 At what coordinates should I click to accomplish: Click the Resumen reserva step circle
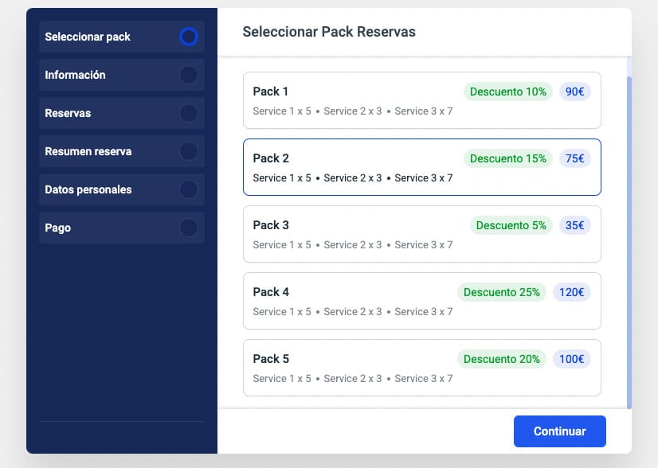(x=188, y=151)
